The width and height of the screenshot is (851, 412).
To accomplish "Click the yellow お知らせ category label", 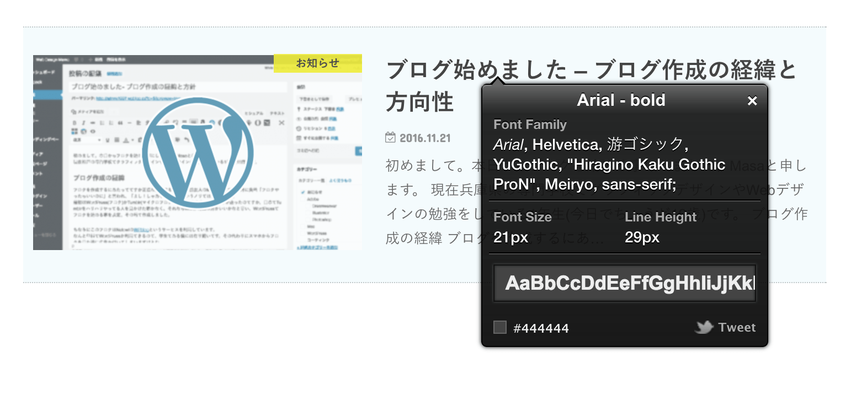I will [x=318, y=63].
